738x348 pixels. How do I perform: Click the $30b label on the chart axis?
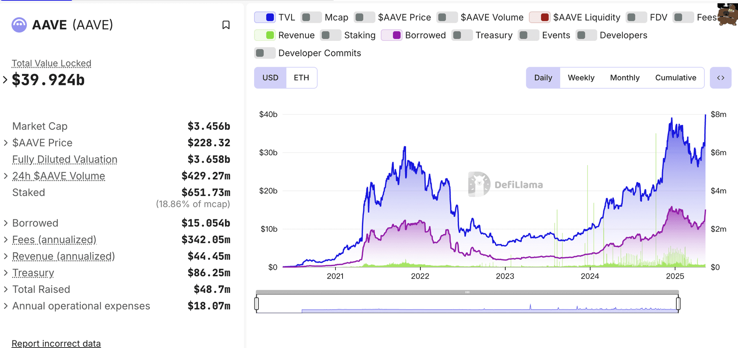(x=268, y=153)
